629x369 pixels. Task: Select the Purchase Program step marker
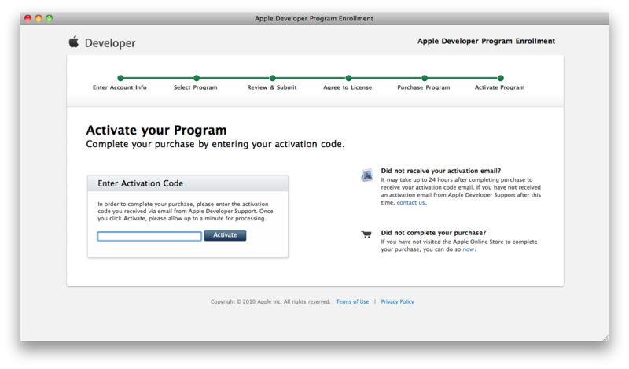425,78
